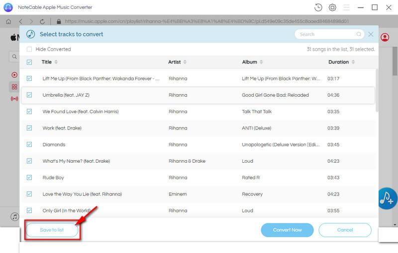Open settings gear icon in title bar
398x253 pixels.
point(332,7)
